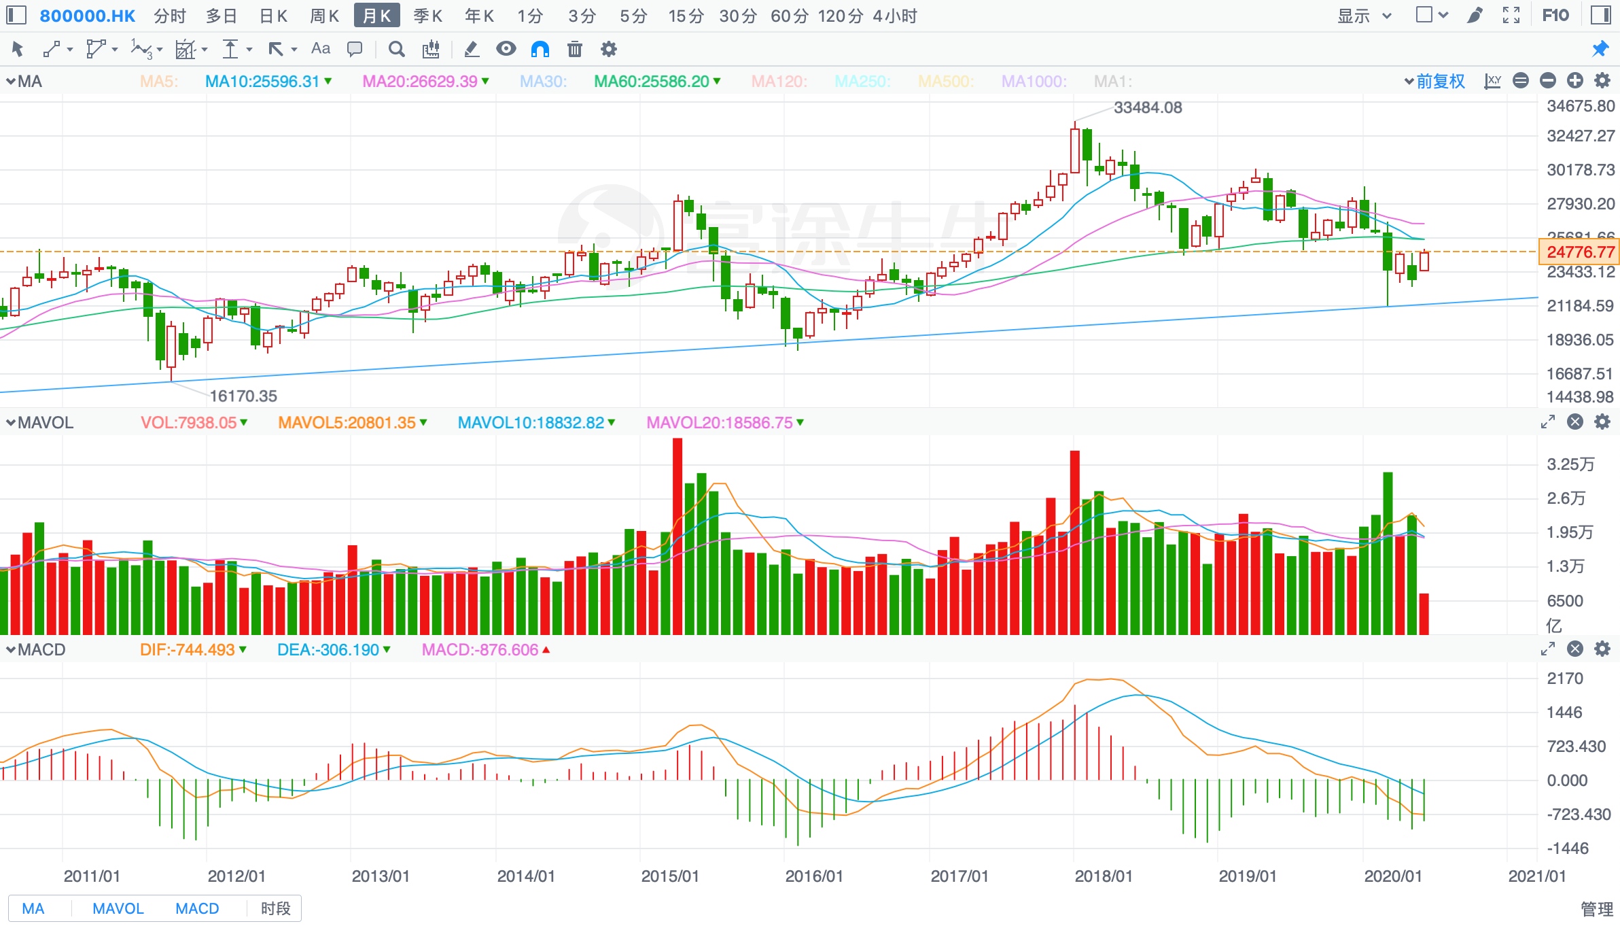Image resolution: width=1620 pixels, height=926 pixels.
Task: Toggle MA10 line visibility
Action: click(x=268, y=81)
